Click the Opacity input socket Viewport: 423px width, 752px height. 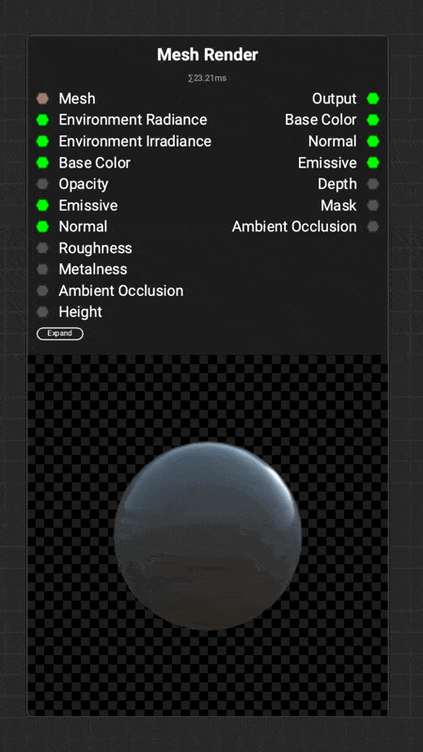[x=42, y=183]
